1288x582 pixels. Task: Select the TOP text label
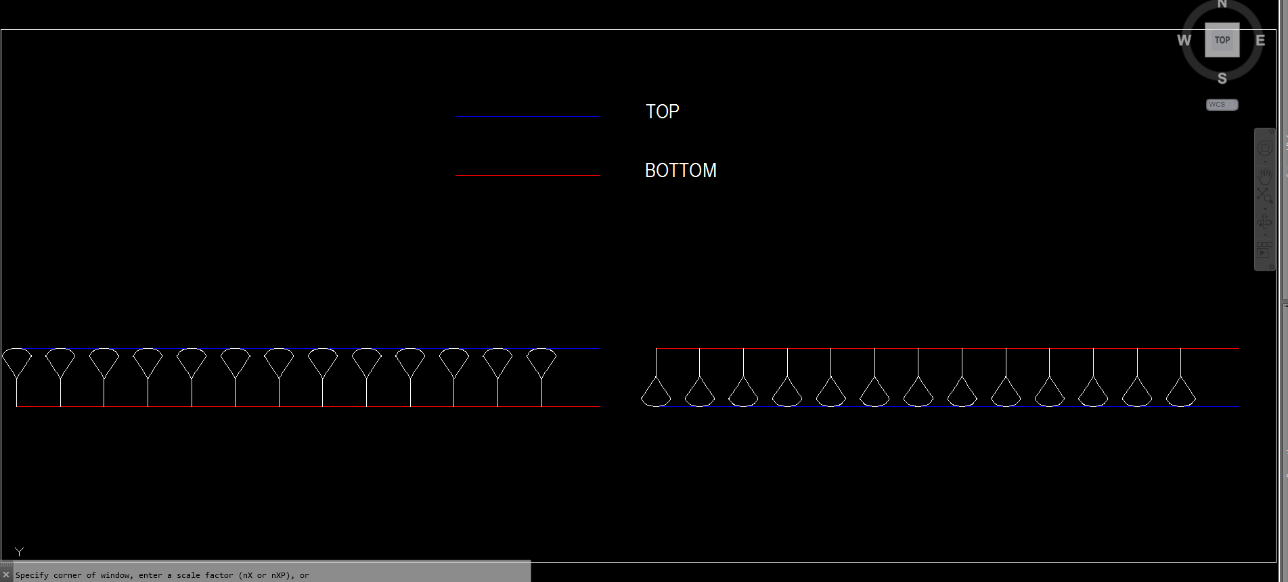tap(662, 112)
